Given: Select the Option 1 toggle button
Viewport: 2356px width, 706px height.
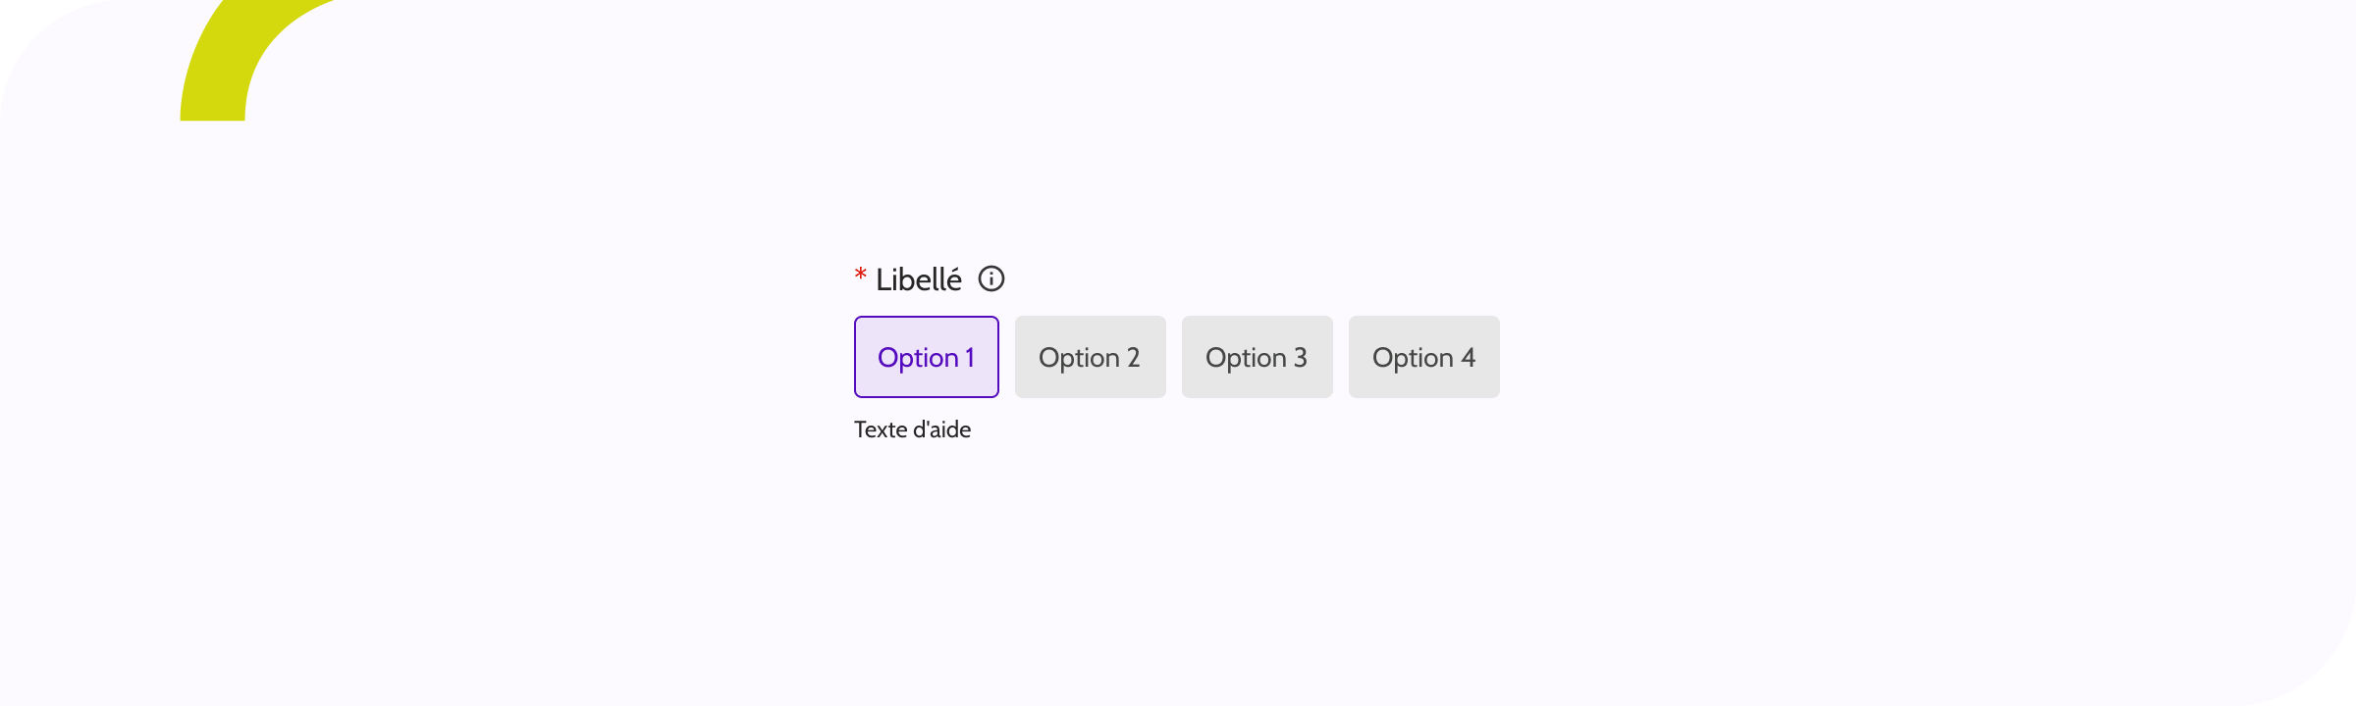Looking at the screenshot, I should pos(926,357).
